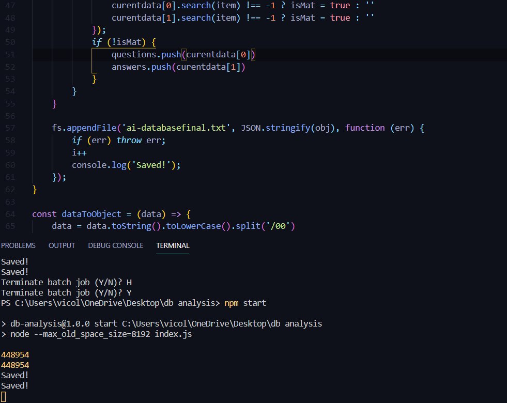This screenshot has width=507, height=403.
Task: Open the OUTPUT panel tab
Action: point(62,245)
